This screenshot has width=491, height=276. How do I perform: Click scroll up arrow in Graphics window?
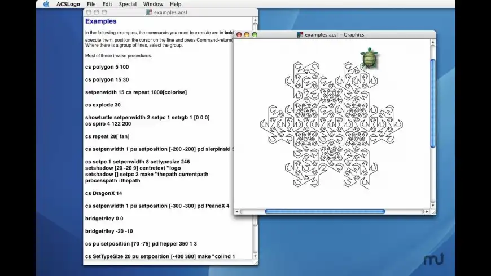click(433, 42)
